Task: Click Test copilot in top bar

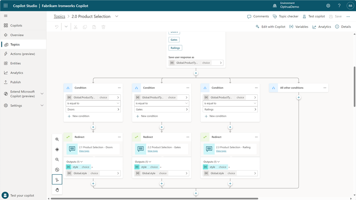Action: [x=314, y=16]
